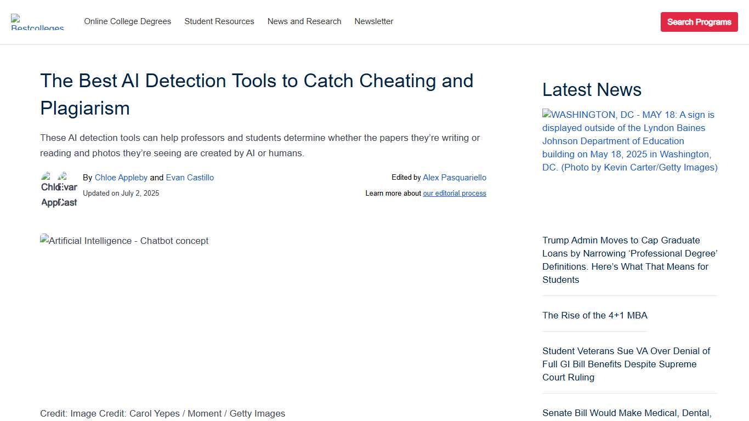Screen dimensions: 749x421
Task: Open Alex Pasquariello's editor profile
Action: [455, 178]
